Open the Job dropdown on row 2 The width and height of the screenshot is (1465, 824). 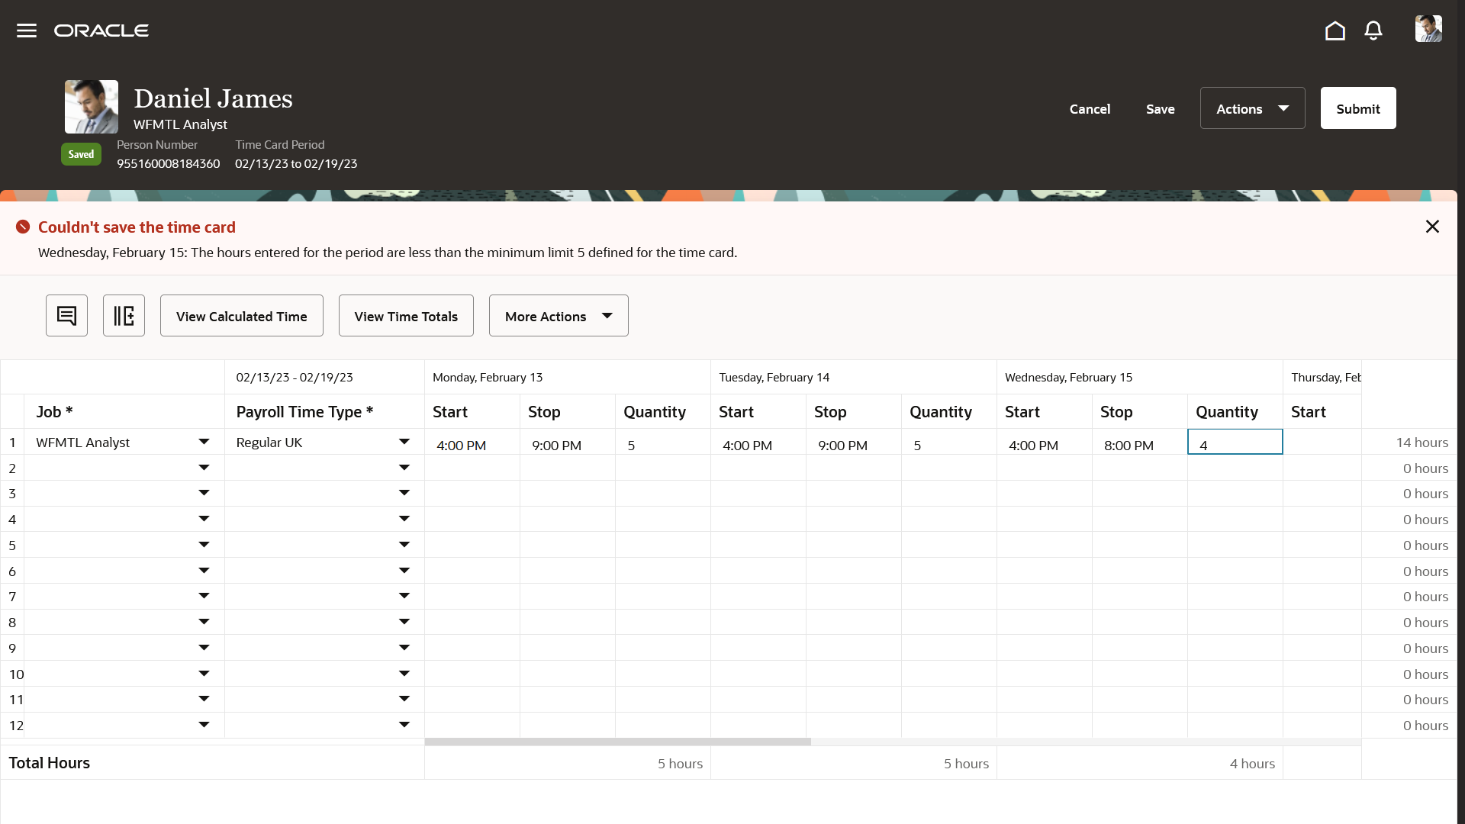click(204, 467)
